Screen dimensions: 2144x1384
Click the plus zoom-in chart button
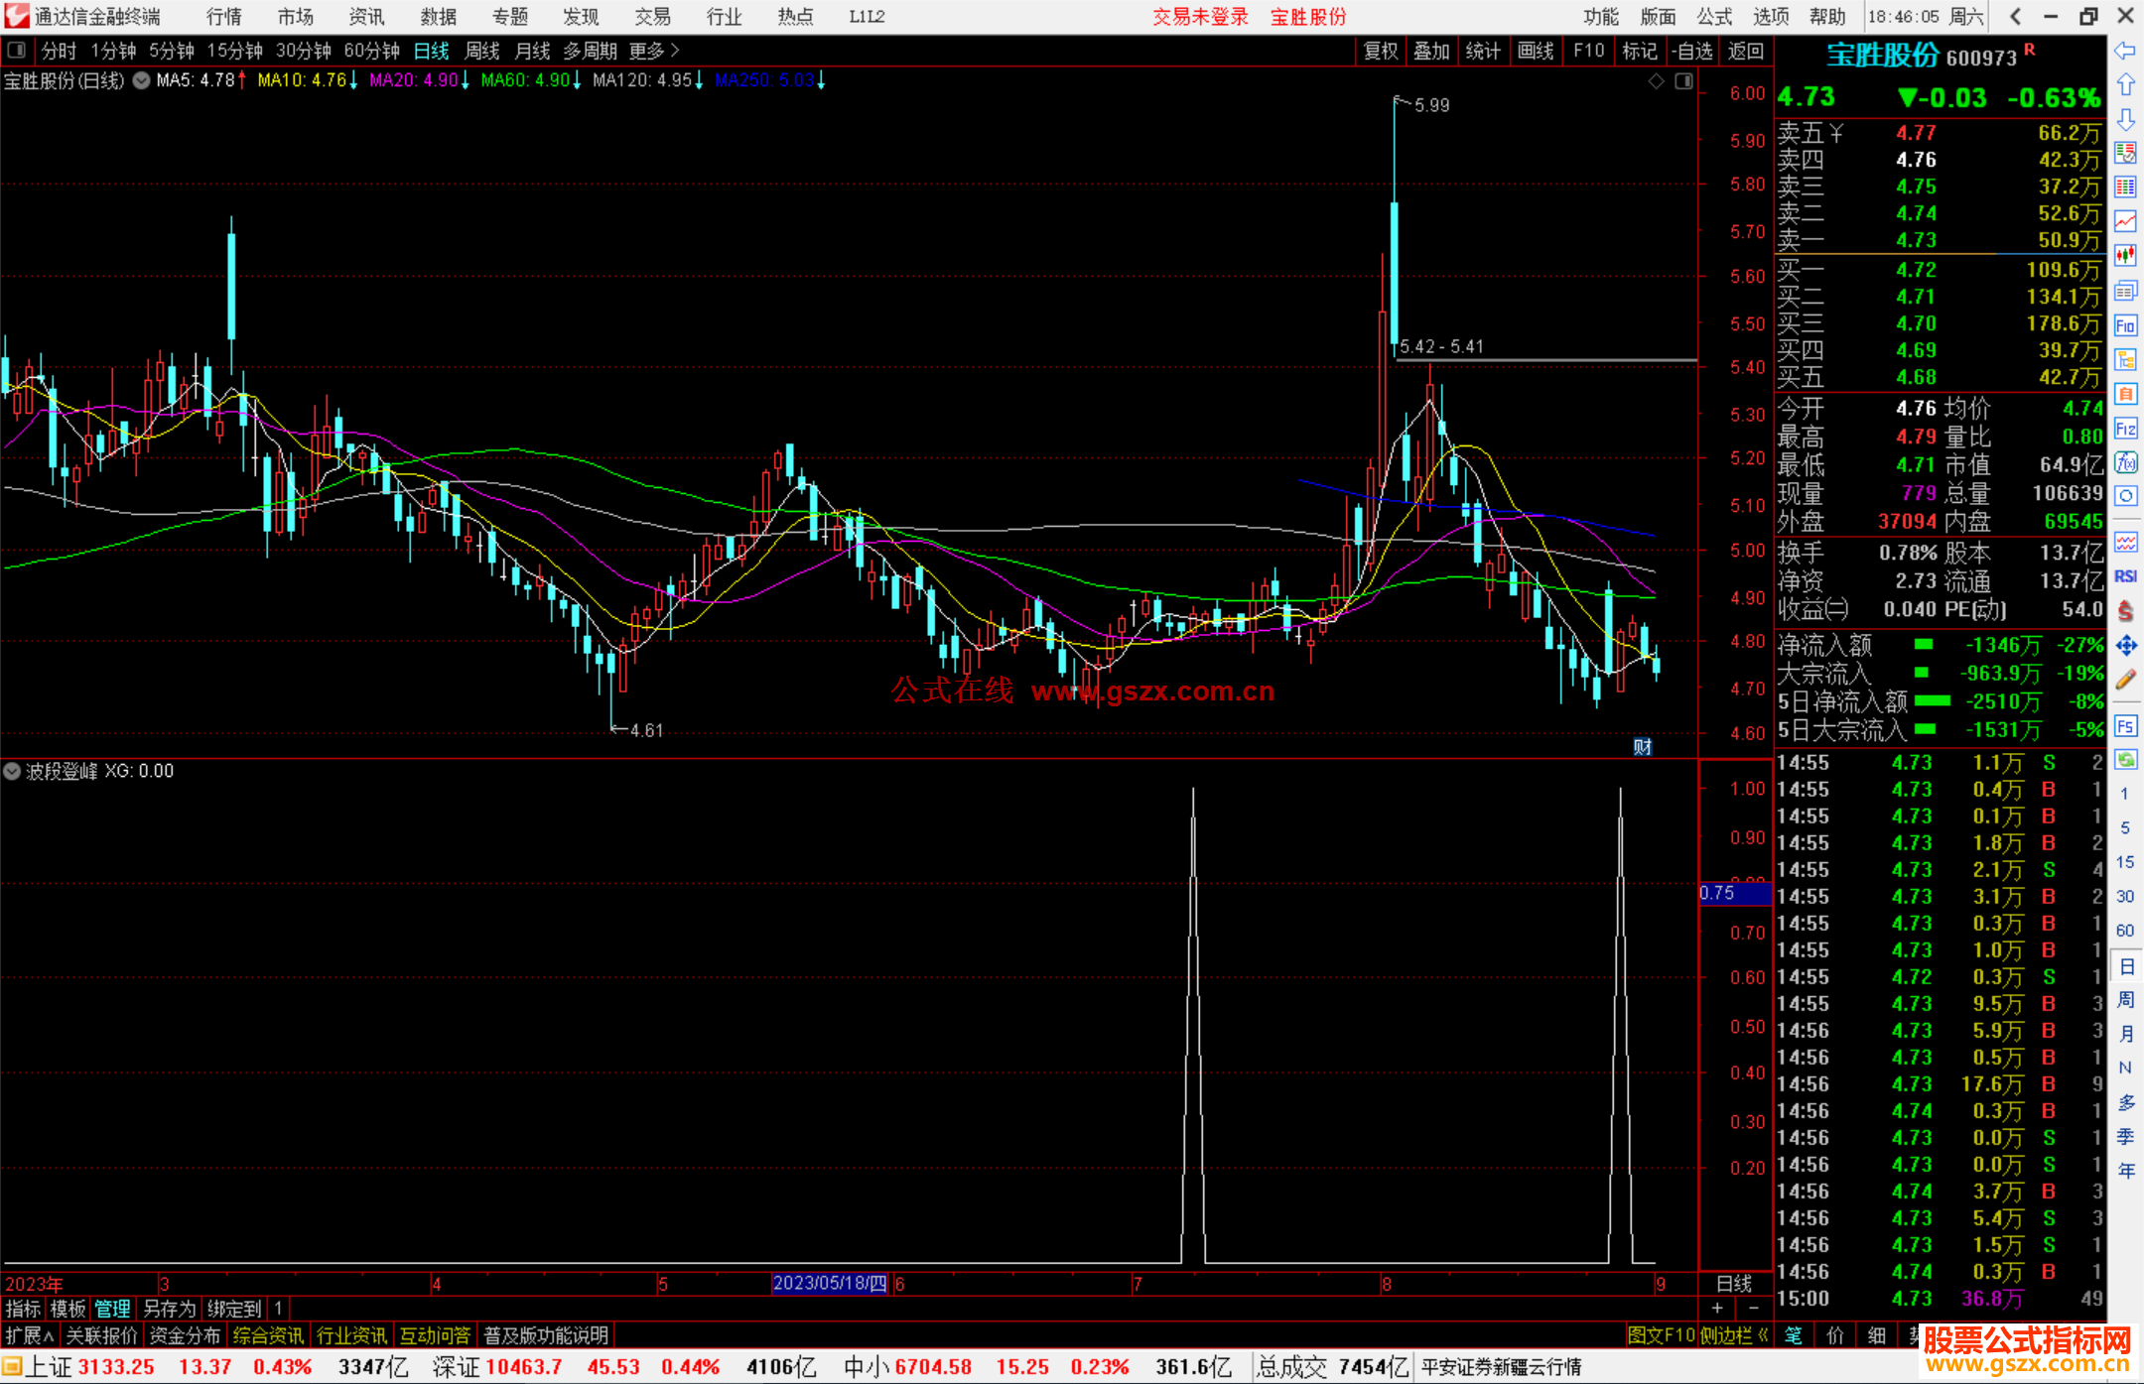point(1717,1309)
